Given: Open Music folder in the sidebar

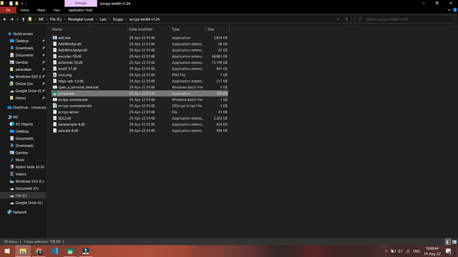Looking at the screenshot, I should [20, 160].
